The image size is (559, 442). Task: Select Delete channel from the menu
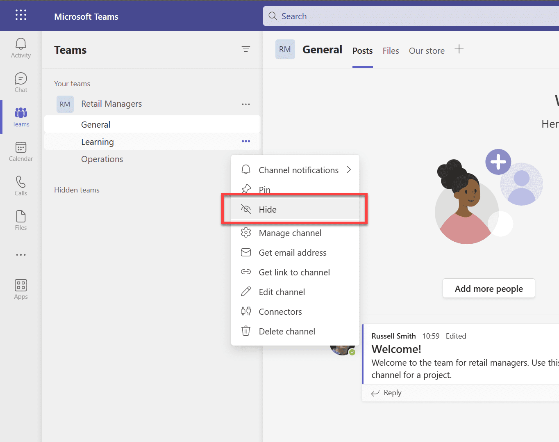click(287, 331)
